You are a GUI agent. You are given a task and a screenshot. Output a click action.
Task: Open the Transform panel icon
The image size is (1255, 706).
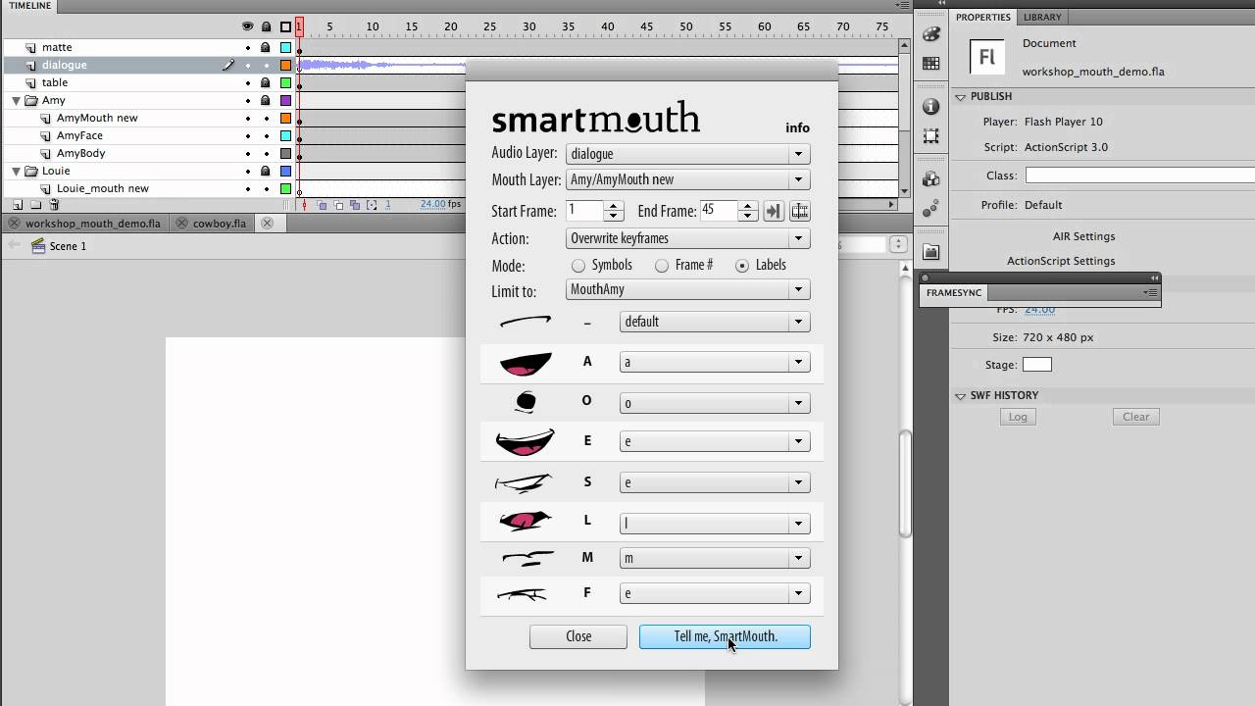931,136
